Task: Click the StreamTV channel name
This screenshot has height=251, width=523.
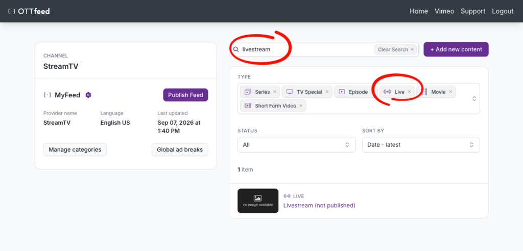Action: tap(61, 66)
